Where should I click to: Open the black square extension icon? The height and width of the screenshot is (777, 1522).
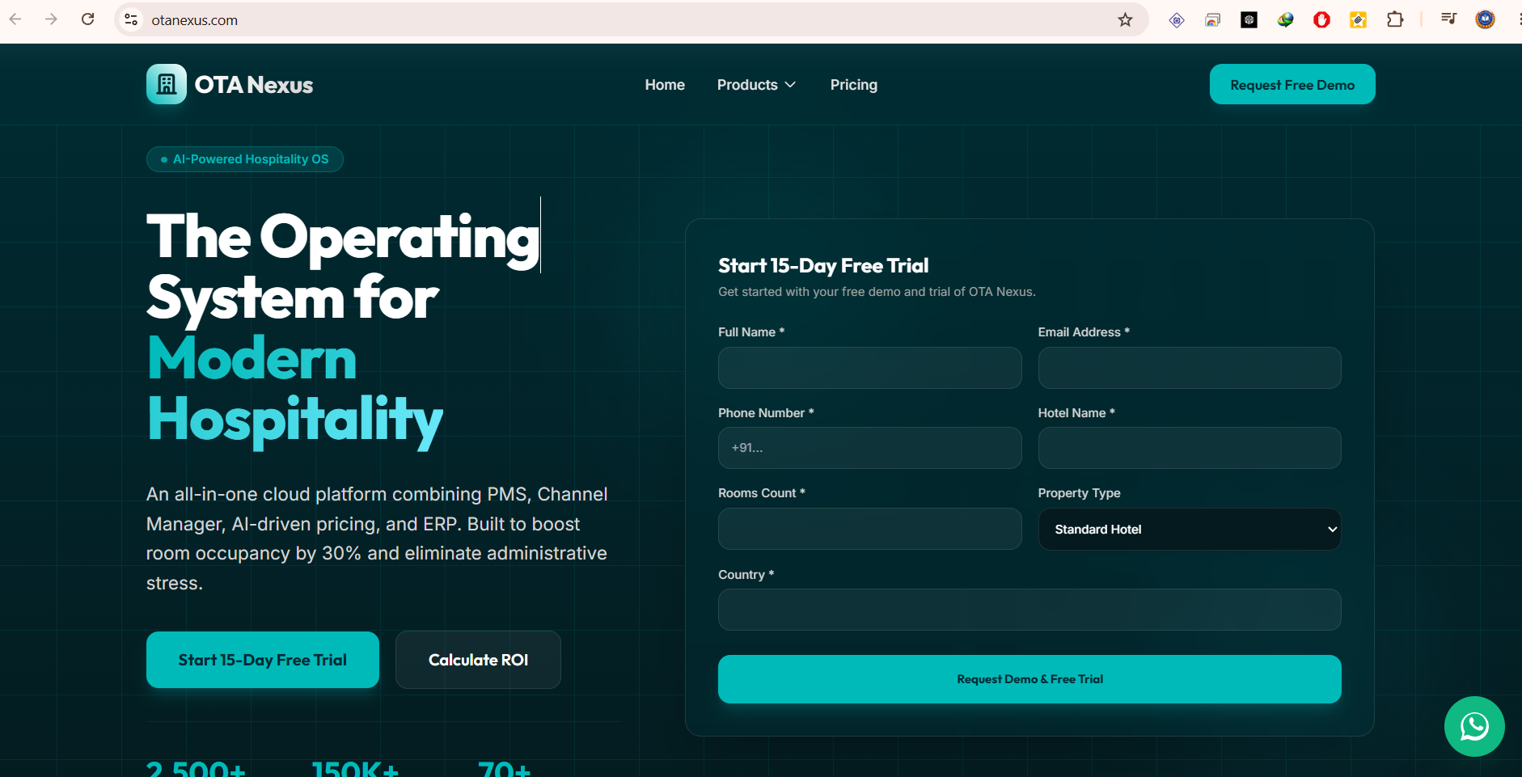pos(1249,19)
